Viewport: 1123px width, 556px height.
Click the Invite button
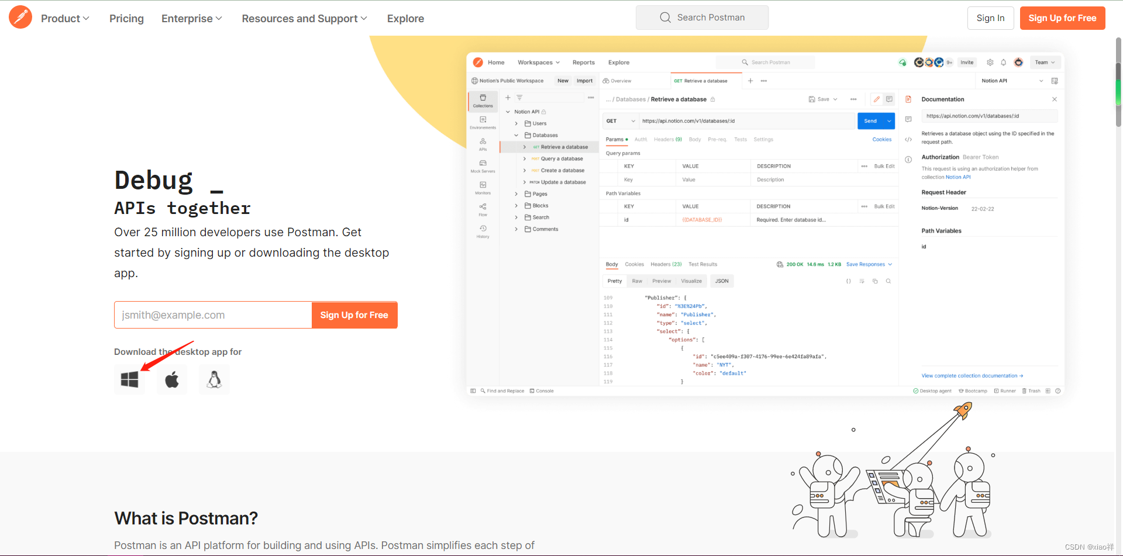tap(967, 63)
